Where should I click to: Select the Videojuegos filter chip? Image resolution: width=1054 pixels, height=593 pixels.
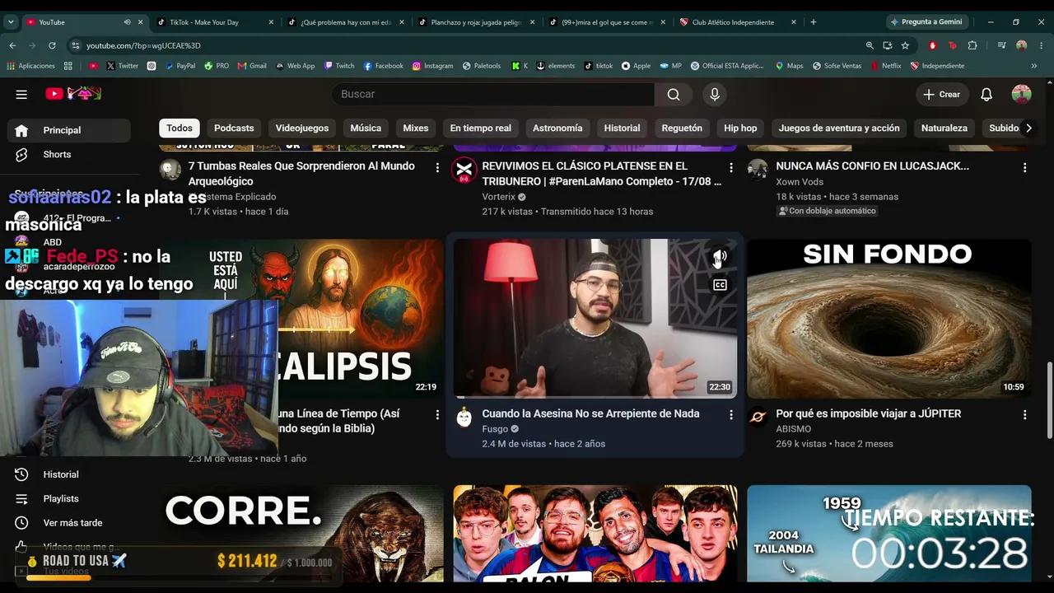click(x=302, y=128)
